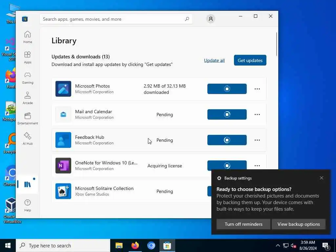This screenshot has height=252, width=336.
Task: Click the network tray icon
Action: click(286, 245)
